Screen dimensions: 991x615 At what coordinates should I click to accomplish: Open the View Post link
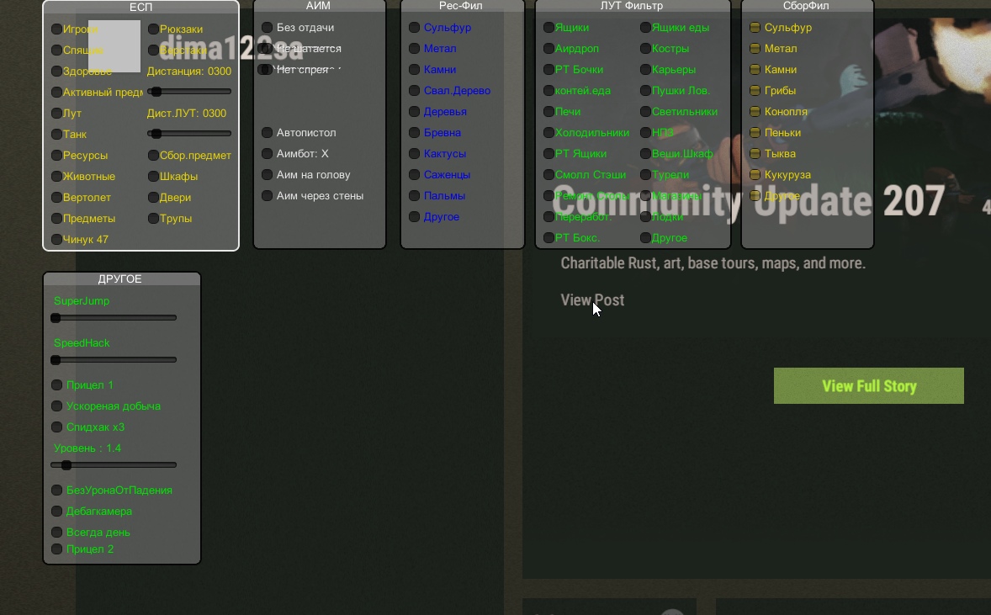[x=592, y=300]
